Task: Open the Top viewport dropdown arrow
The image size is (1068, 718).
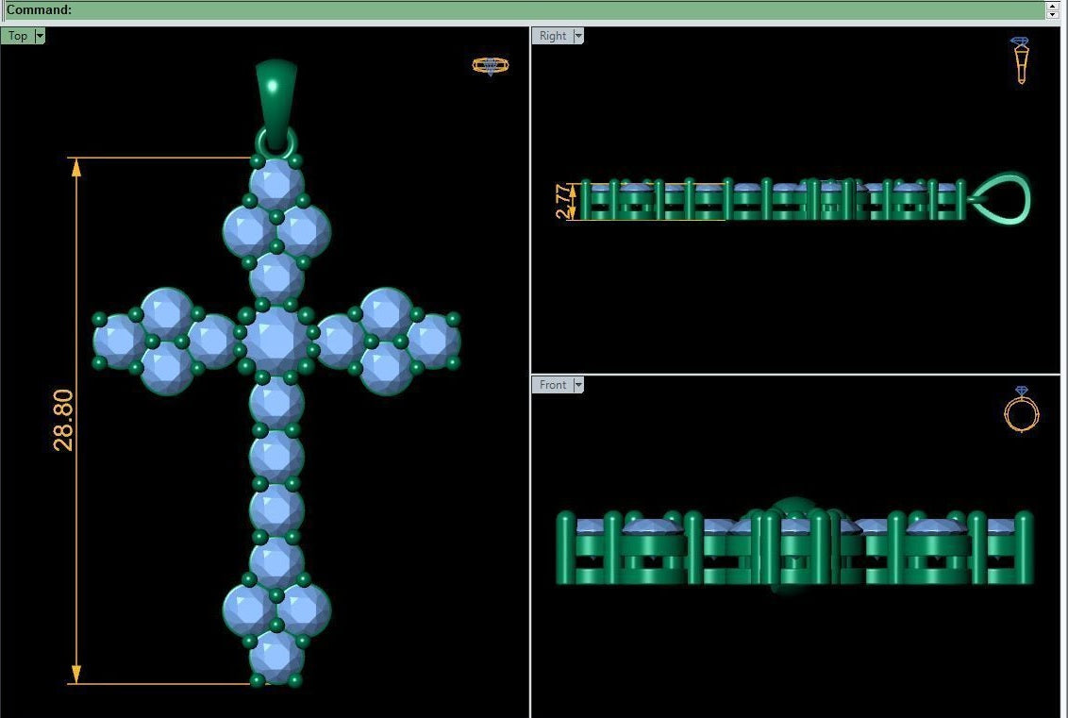Action: click(40, 36)
